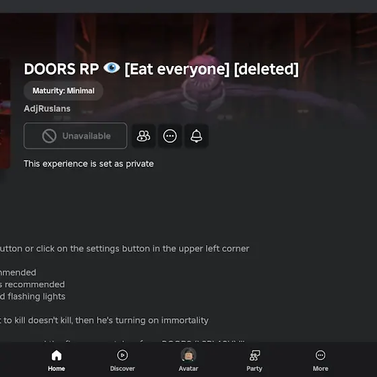Open the Discover play icon
The image size is (377, 377).
[x=123, y=355]
